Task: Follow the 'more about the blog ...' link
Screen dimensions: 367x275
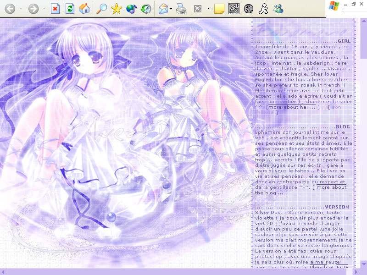Action: pyautogui.click(x=300, y=190)
